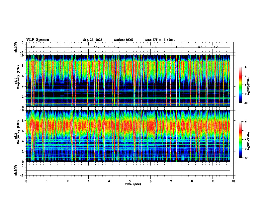The image size is (263, 203).
Task: Click the ch.1 waveform trace panel
Action: [x=130, y=47]
